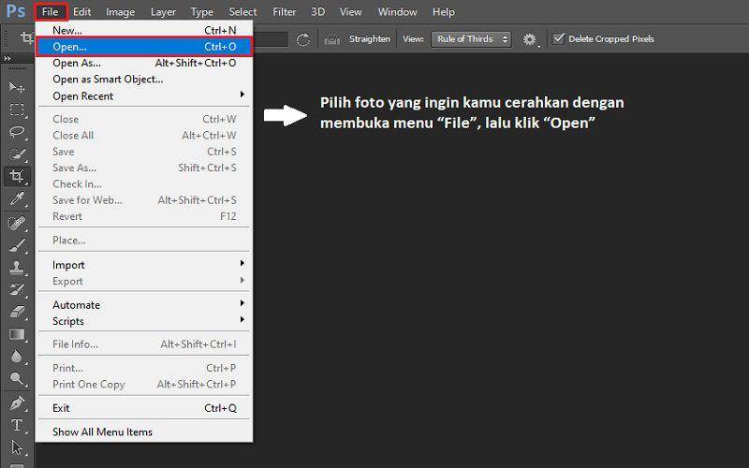Image resolution: width=749 pixels, height=468 pixels.
Task: Select the Eyedropper tool
Action: (x=17, y=198)
